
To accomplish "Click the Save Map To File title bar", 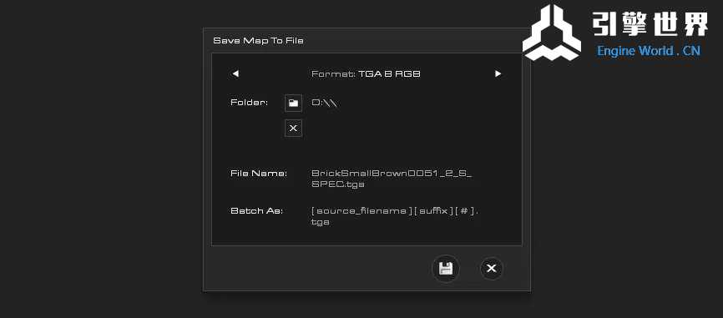I will 367,41.
